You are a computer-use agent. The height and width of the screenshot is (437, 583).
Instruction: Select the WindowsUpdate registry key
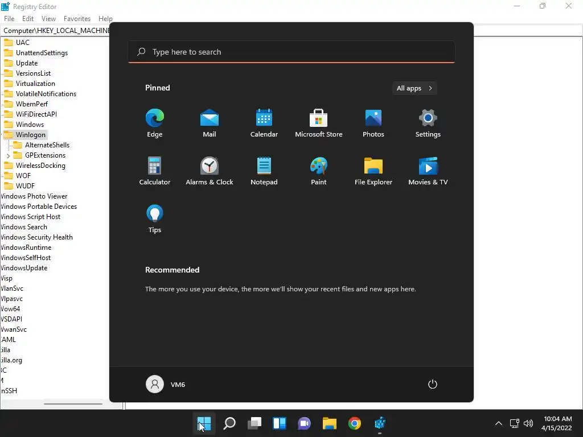point(24,268)
